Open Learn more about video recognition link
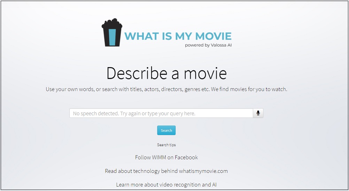Screen dimensions: 349x191 coord(166,184)
